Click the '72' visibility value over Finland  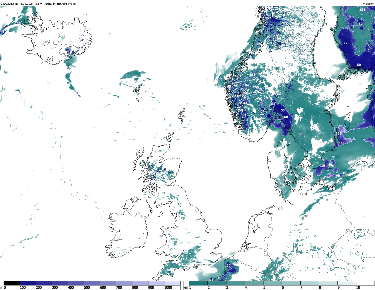[x=345, y=43]
